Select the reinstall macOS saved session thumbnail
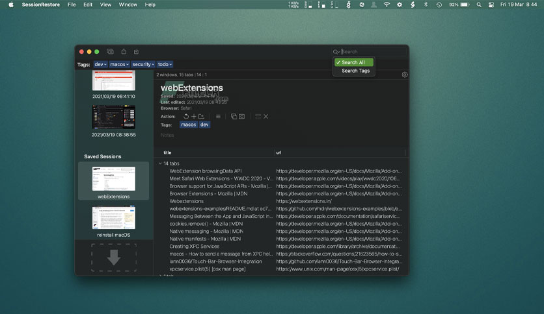This screenshot has width=544, height=314. 114,217
